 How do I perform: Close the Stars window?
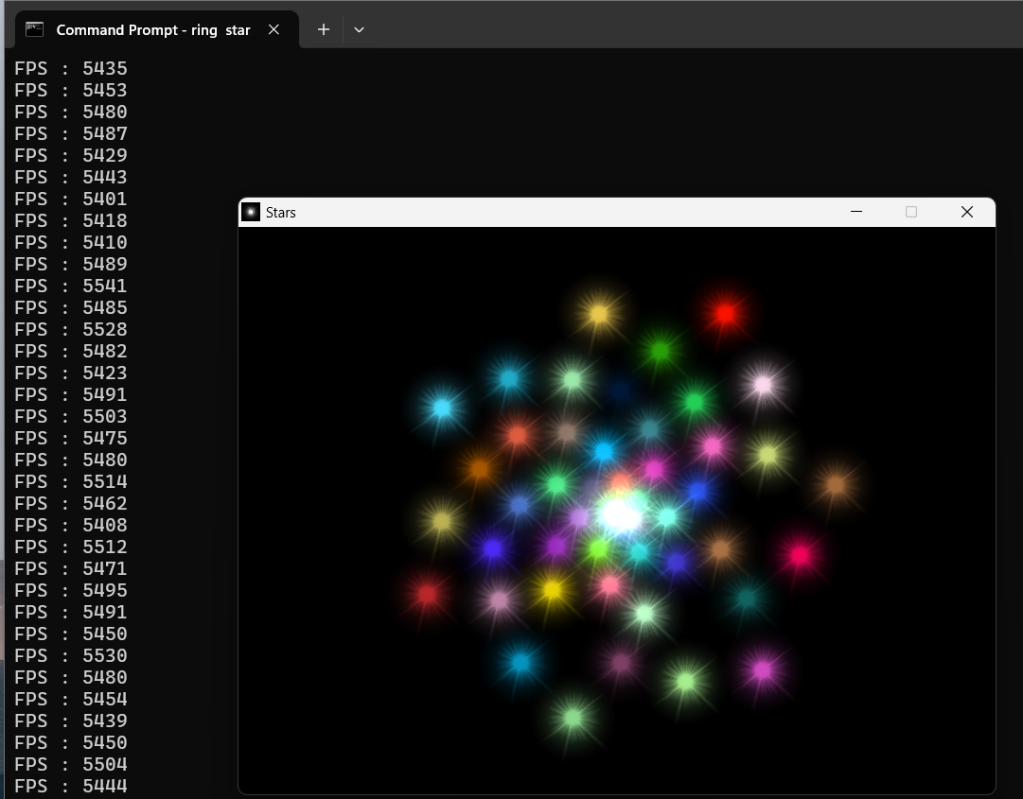tap(966, 212)
